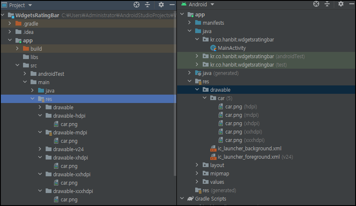Image resolution: width=356 pixels, height=206 pixels.
Task: Collapse the res folder in Project panel
Action: 33,99
